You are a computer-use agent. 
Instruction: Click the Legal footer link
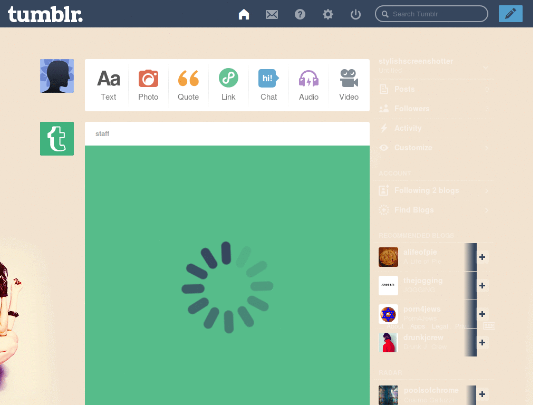tap(440, 326)
